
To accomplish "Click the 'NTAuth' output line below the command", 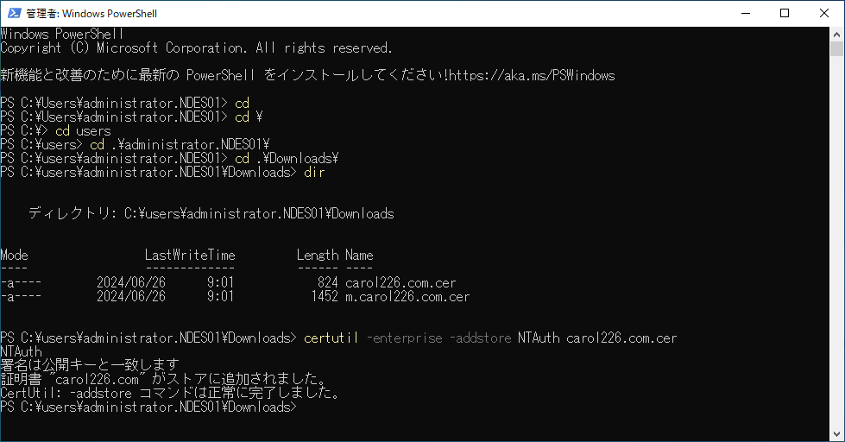I will point(21,351).
